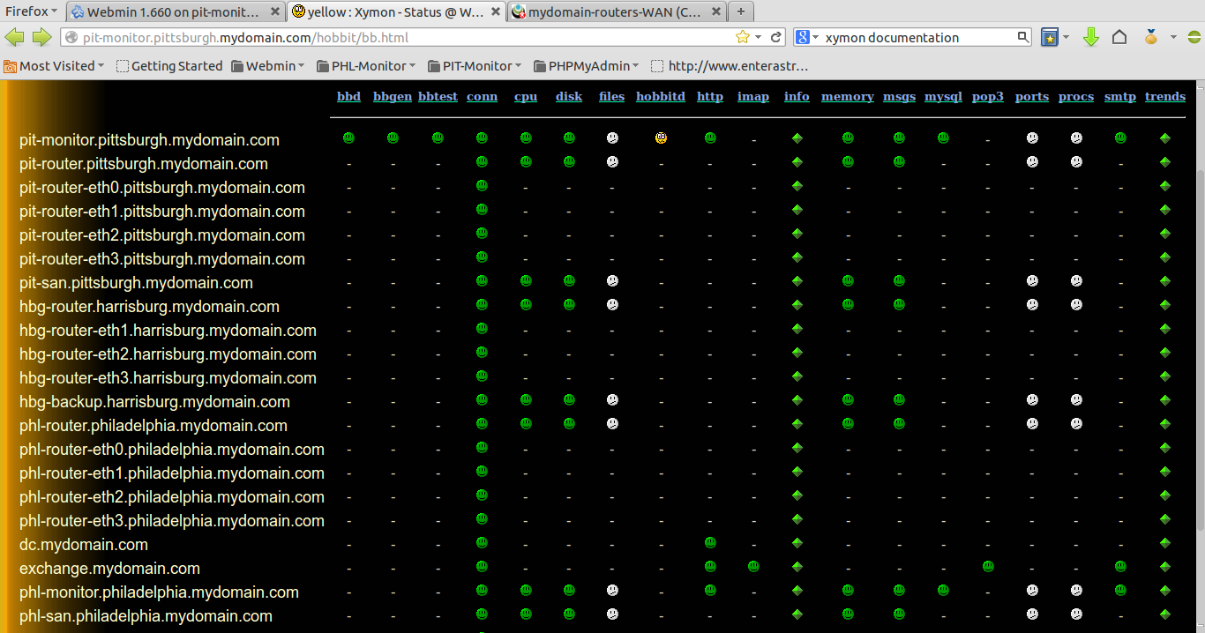The width and height of the screenshot is (1205, 633).
Task: Click the memory status icon for hbg-router
Action: (847, 304)
